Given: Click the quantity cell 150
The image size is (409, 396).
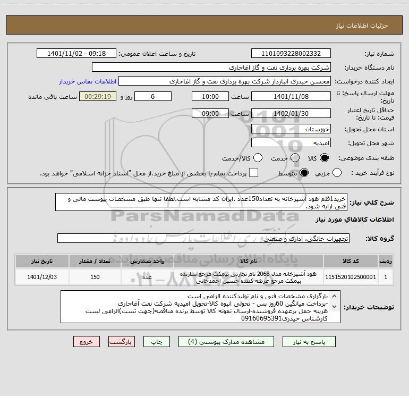Looking at the screenshot, I should pyautogui.click(x=95, y=277).
